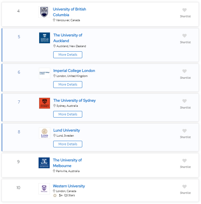Click the QS Stars rating star icon

coord(55,196)
